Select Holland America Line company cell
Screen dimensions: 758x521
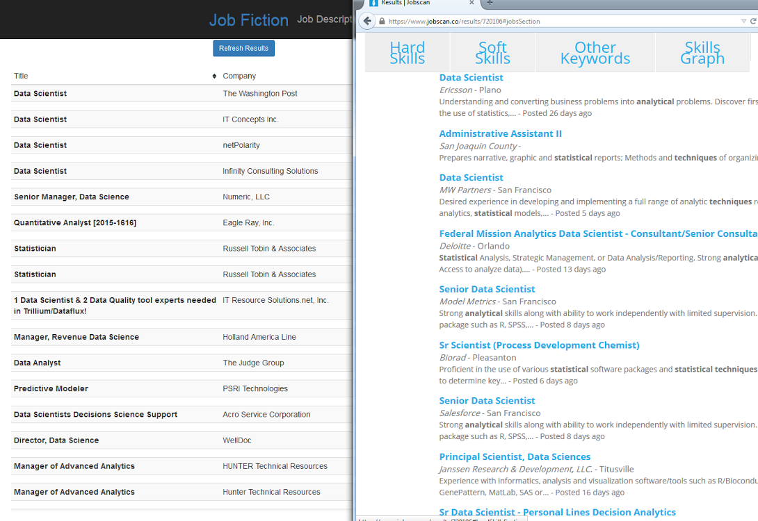pos(259,337)
